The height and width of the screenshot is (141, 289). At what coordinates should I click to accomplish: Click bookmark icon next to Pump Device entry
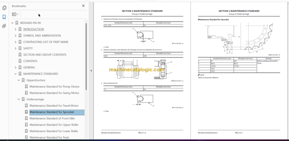[26, 87]
